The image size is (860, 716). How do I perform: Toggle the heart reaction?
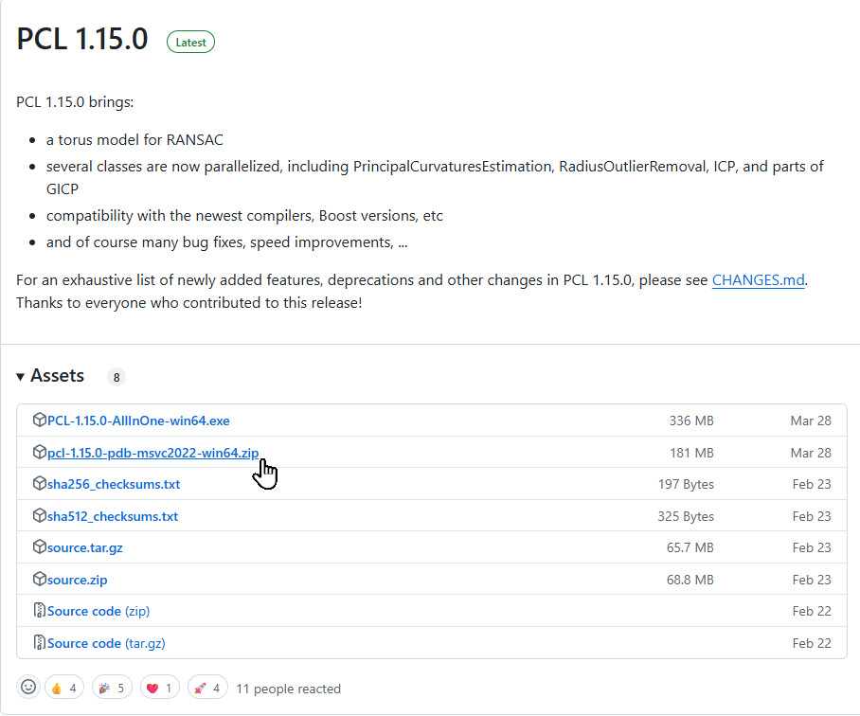click(159, 687)
